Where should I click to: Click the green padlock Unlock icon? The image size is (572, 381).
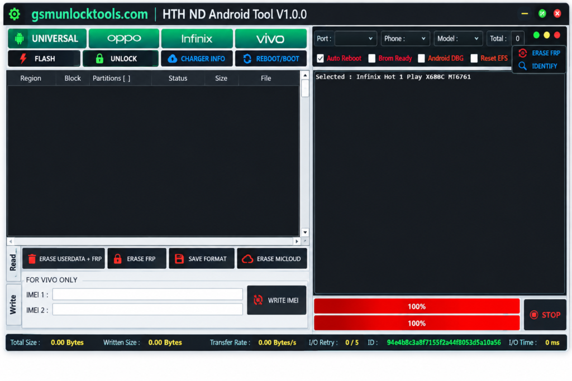click(x=99, y=59)
